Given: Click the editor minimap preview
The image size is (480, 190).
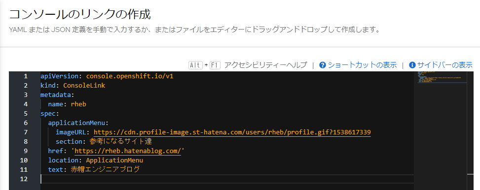Looking at the screenshot, I should tap(442, 77).
